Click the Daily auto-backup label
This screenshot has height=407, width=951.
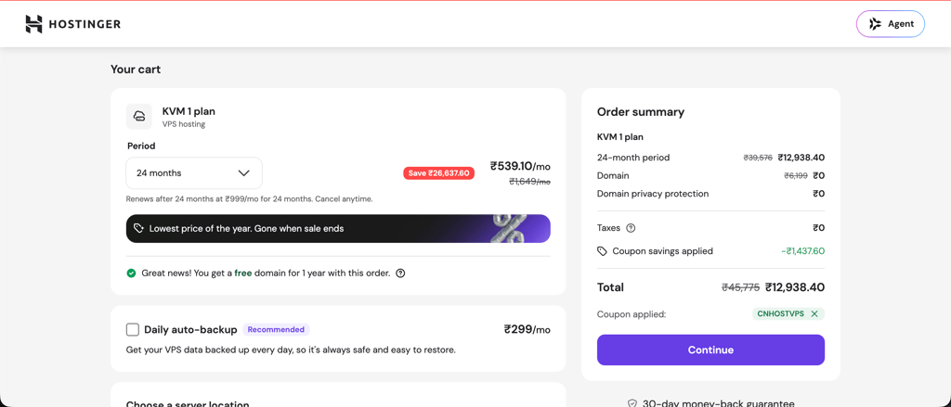[190, 330]
